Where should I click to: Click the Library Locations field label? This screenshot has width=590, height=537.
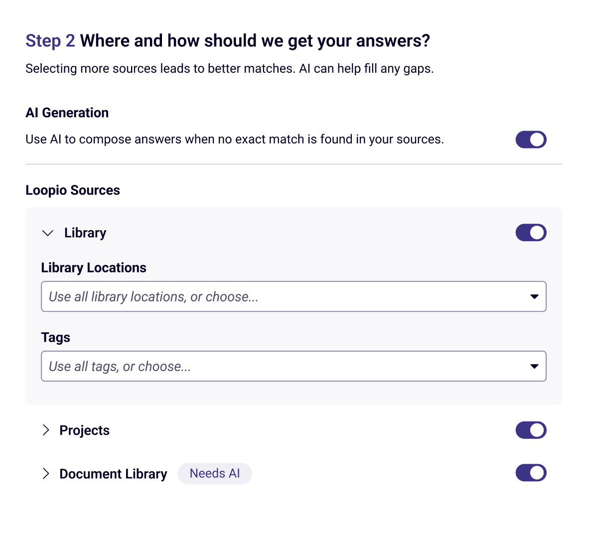click(x=94, y=268)
